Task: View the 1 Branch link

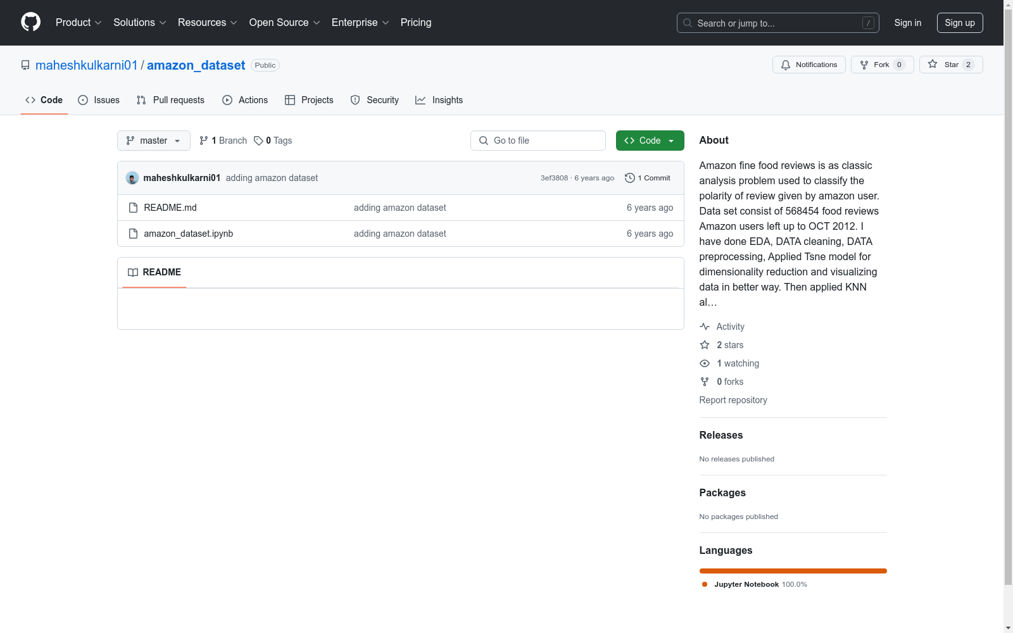Action: (x=223, y=141)
